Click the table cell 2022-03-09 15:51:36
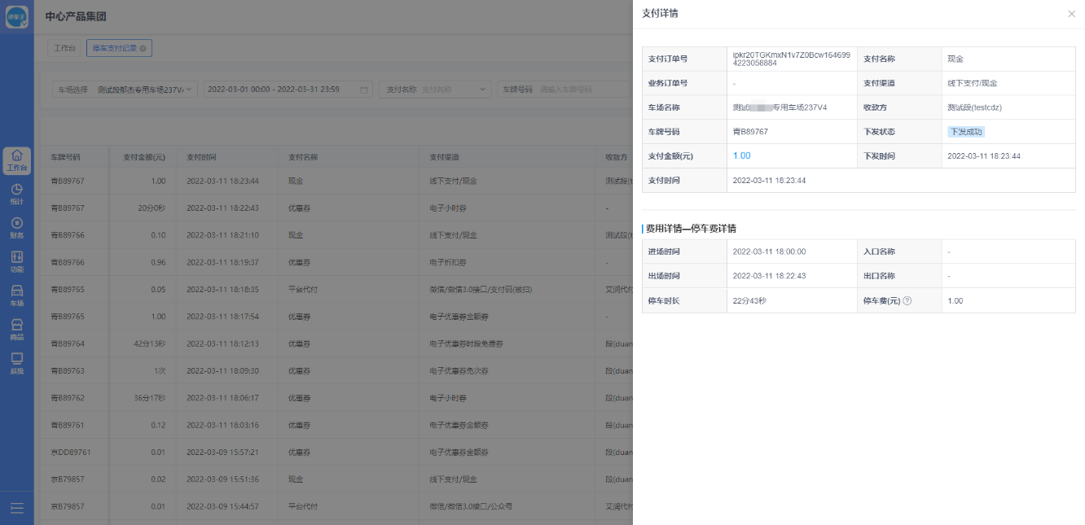The width and height of the screenshot is (1085, 525). pyautogui.click(x=222, y=479)
